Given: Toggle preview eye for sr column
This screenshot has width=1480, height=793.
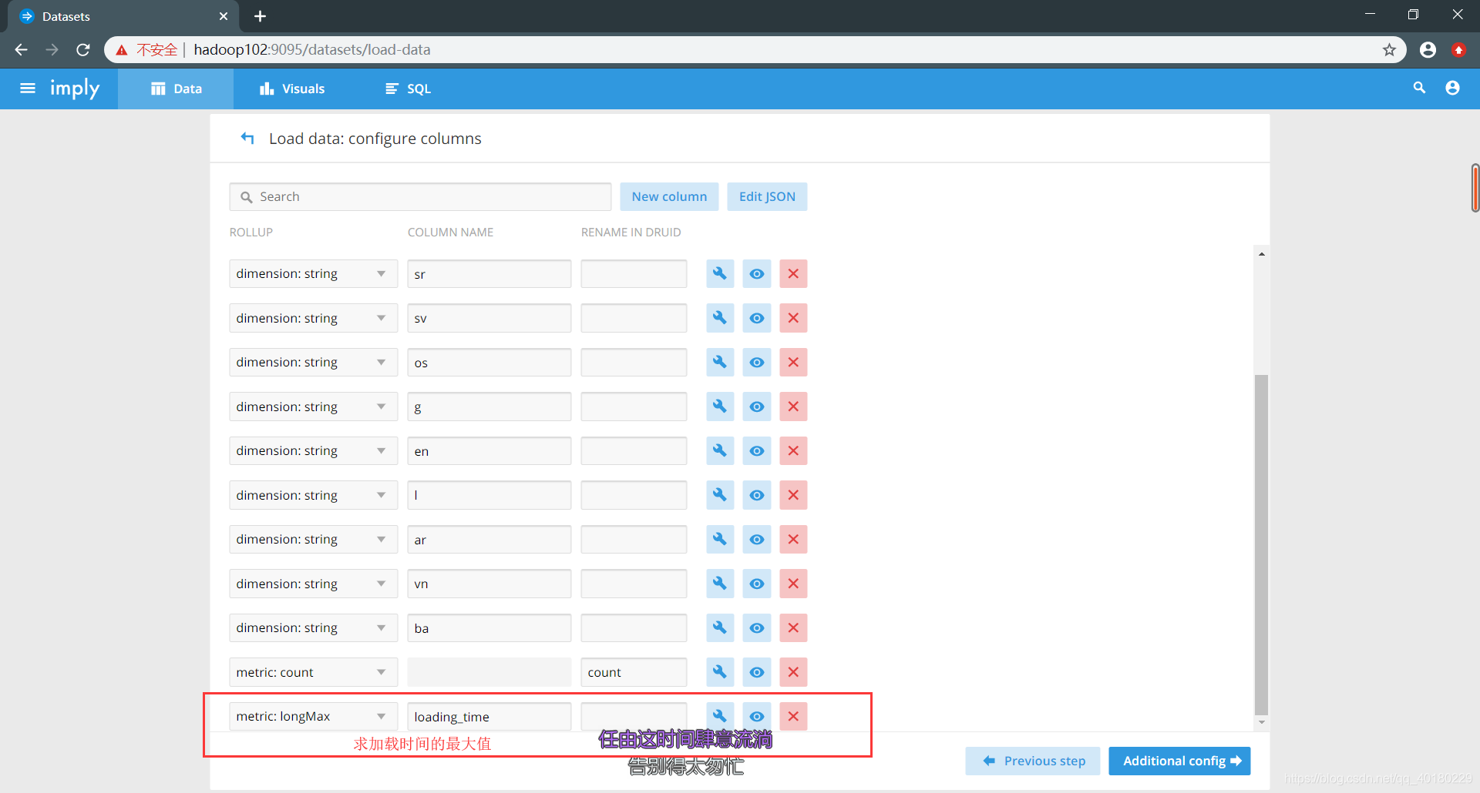Looking at the screenshot, I should tap(757, 274).
